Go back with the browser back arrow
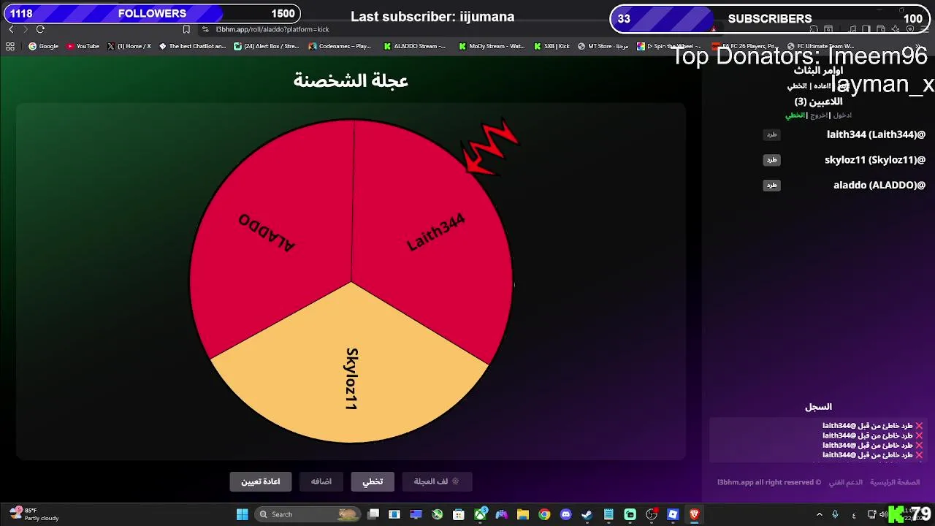The height and width of the screenshot is (526, 935). [11, 29]
